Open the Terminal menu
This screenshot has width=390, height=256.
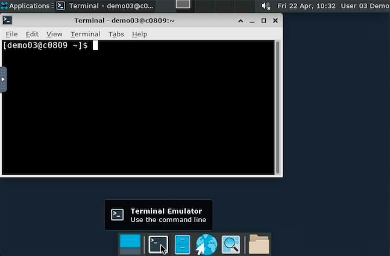(x=85, y=34)
